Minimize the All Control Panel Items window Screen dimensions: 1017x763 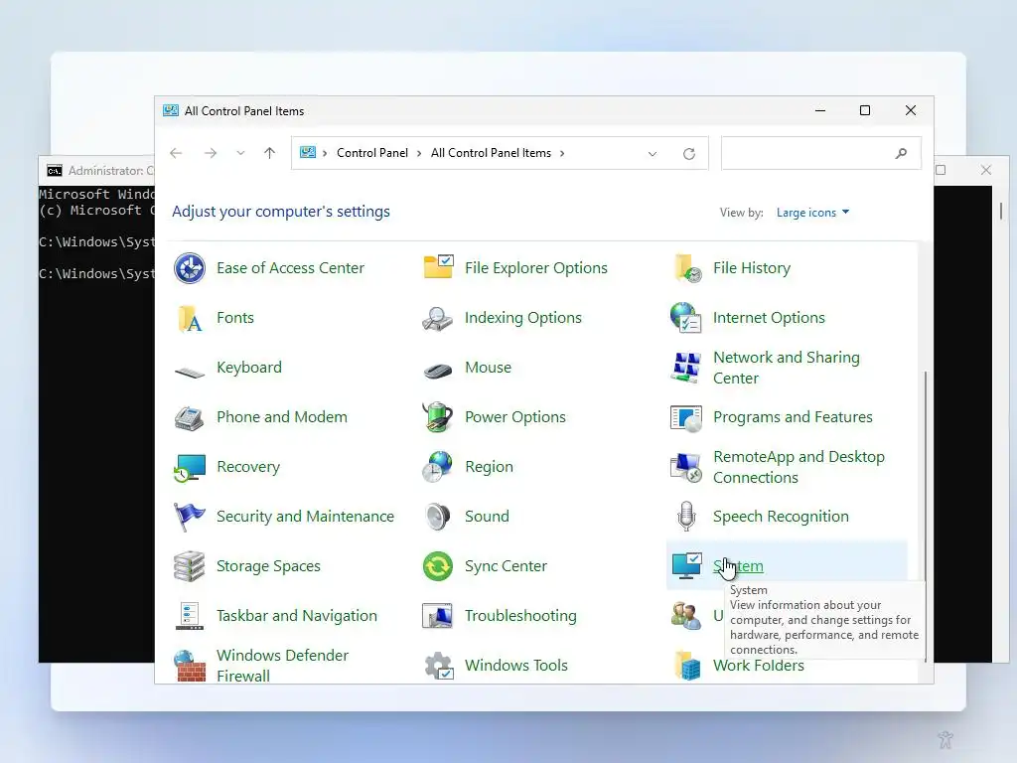tap(820, 111)
